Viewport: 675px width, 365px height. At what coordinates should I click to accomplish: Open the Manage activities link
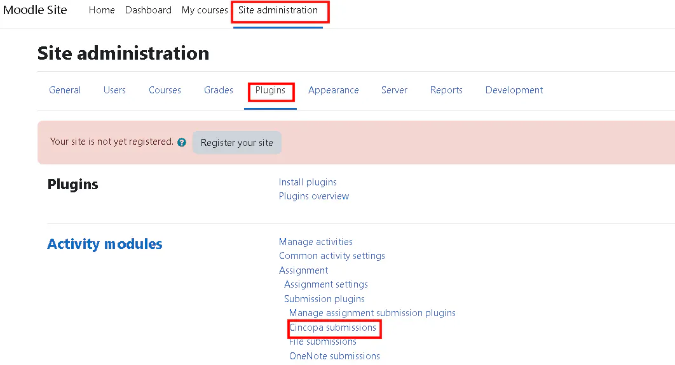pos(315,242)
